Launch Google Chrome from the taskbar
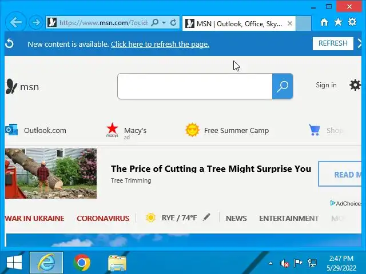 82,263
